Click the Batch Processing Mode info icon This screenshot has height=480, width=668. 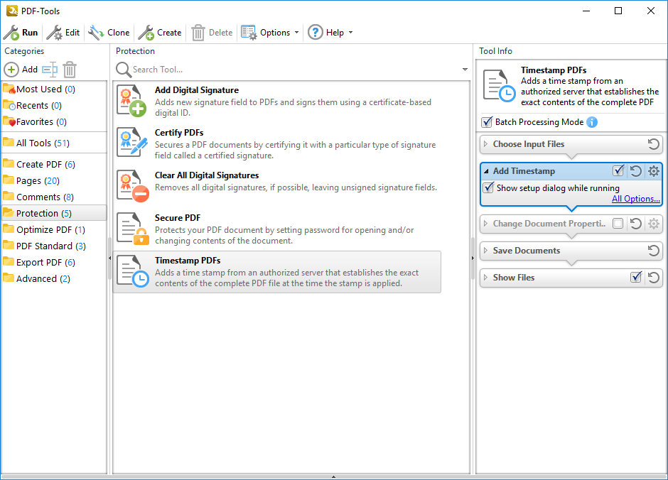[592, 122]
